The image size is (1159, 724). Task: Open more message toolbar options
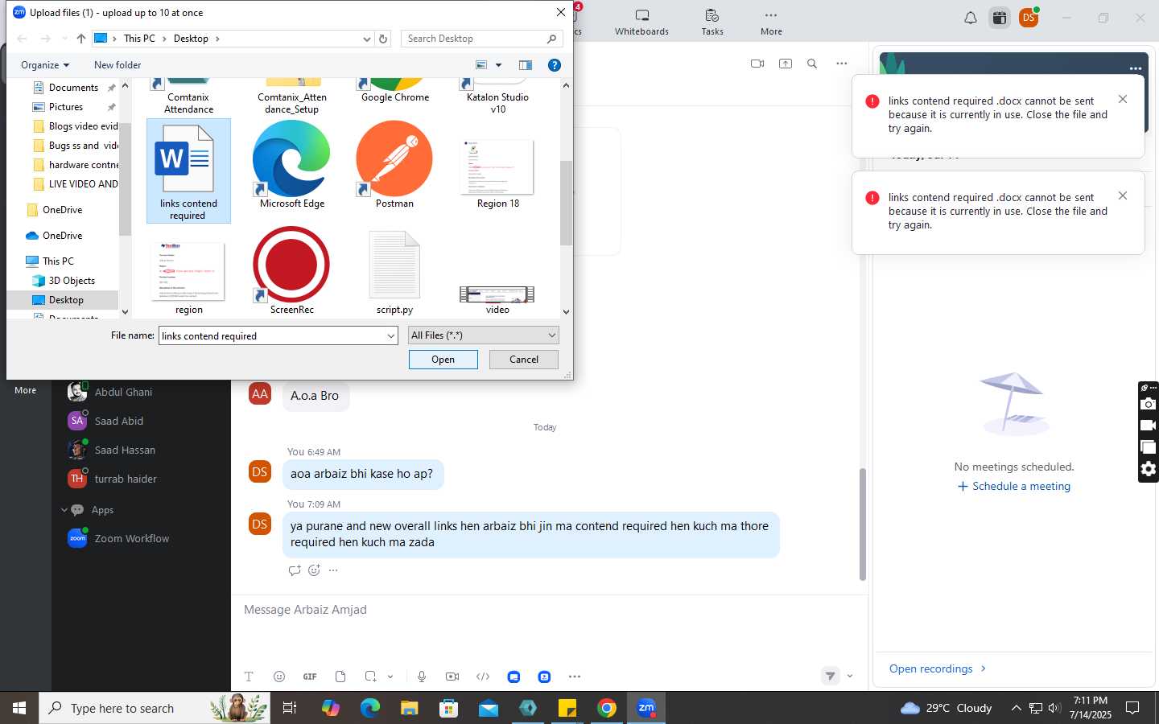(x=575, y=677)
